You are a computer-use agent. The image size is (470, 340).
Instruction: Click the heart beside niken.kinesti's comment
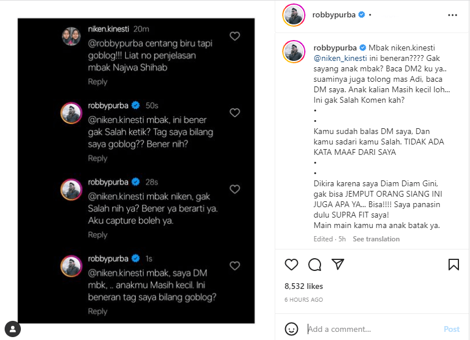point(235,36)
